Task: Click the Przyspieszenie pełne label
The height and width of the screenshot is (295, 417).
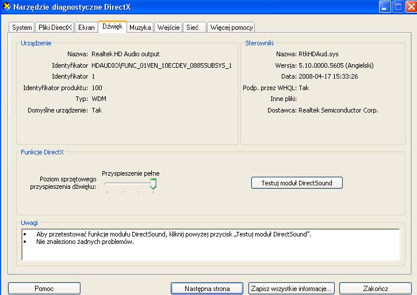Action: click(131, 173)
